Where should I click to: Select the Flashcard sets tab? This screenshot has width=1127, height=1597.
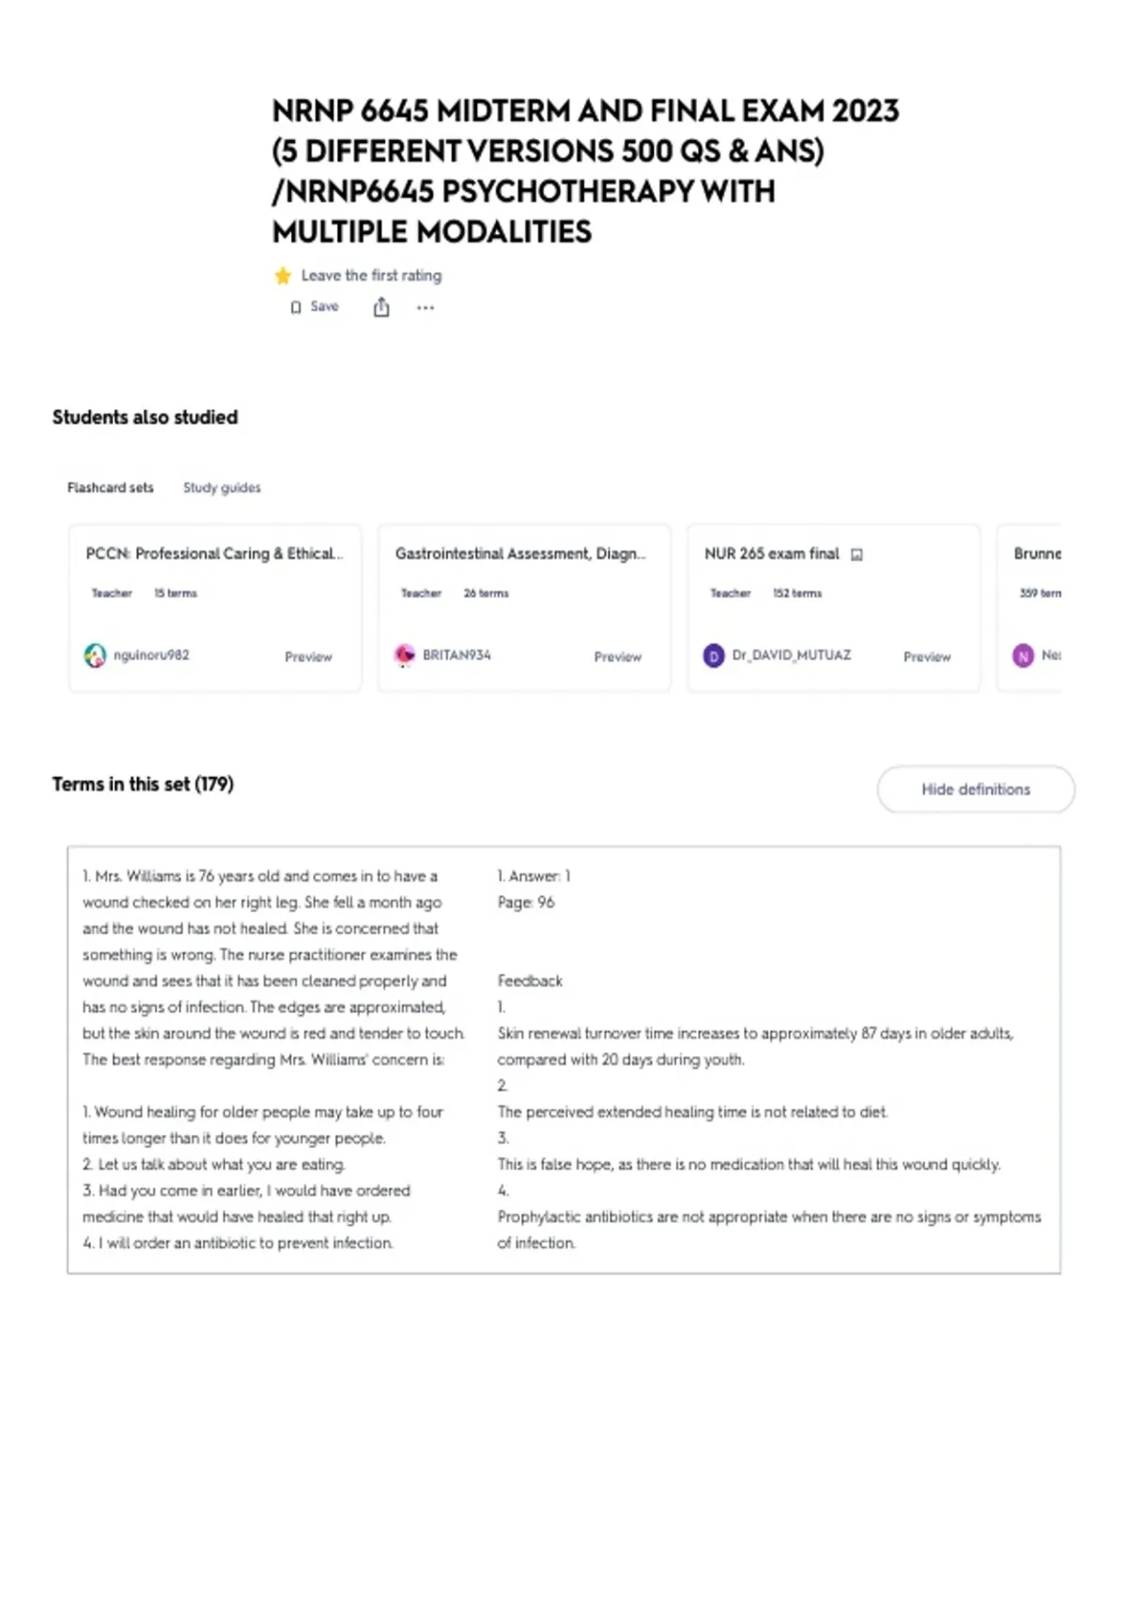(x=110, y=488)
